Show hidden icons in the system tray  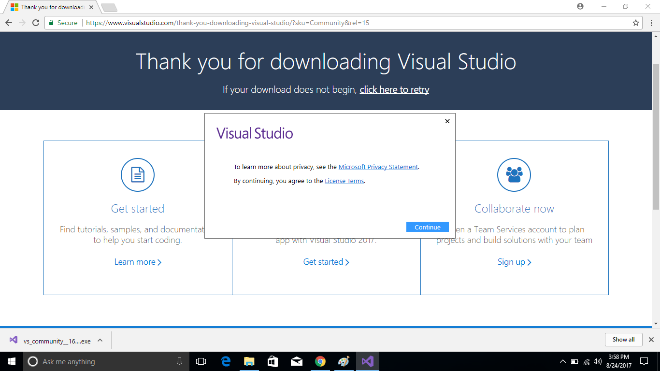point(563,361)
